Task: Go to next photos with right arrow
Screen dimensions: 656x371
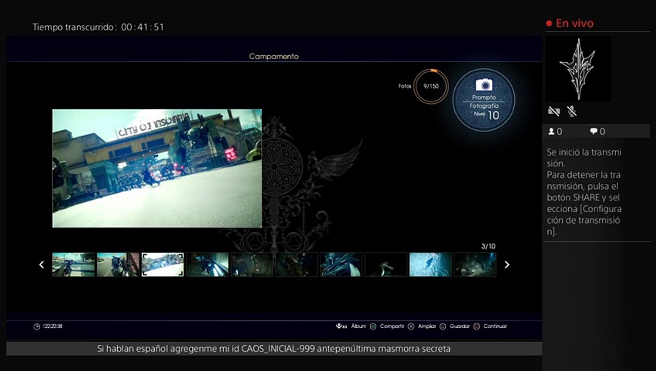Action: pyautogui.click(x=507, y=264)
